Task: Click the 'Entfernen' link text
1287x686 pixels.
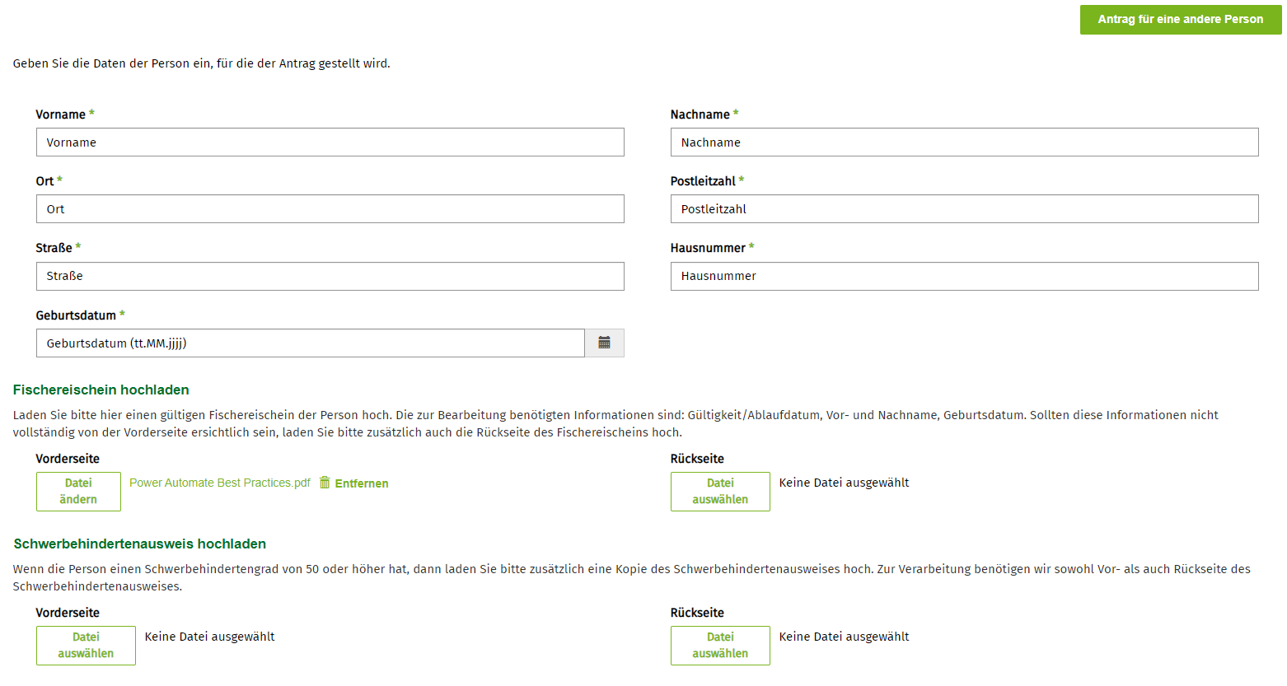Action: [362, 483]
